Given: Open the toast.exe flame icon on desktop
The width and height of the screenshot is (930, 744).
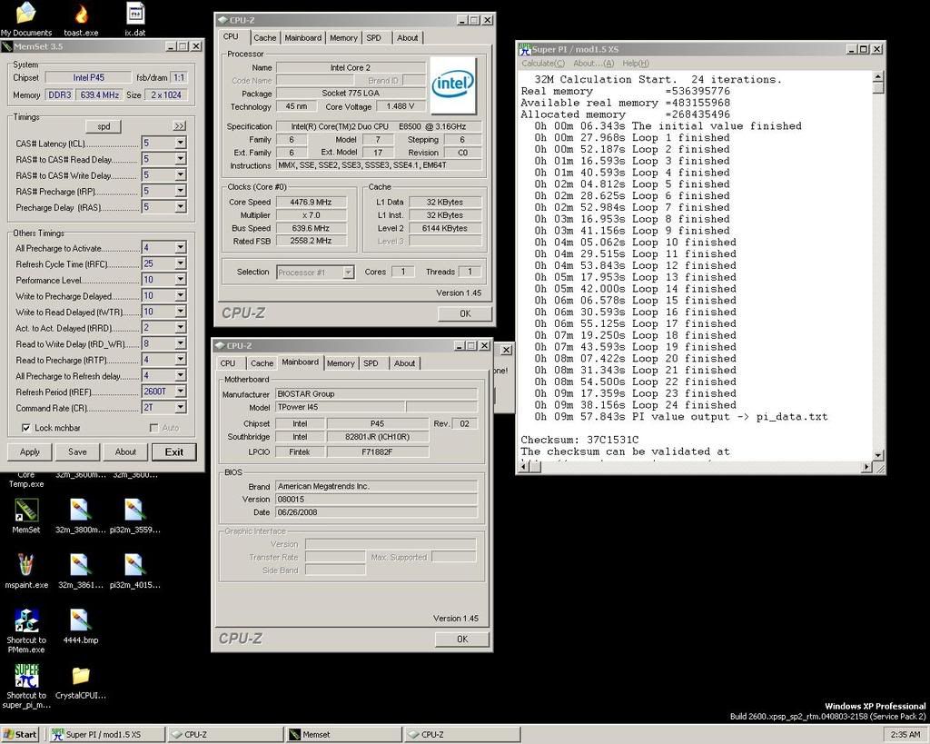Looking at the screenshot, I should pyautogui.click(x=81, y=15).
